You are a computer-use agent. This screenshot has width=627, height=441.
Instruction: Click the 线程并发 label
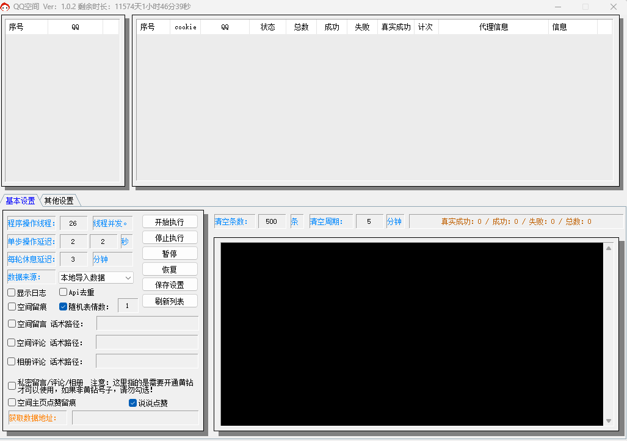tap(113, 223)
